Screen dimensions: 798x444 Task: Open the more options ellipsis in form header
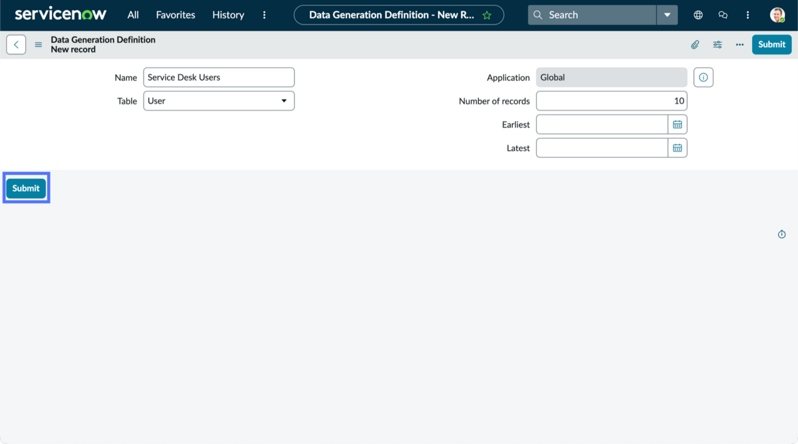pyautogui.click(x=739, y=45)
